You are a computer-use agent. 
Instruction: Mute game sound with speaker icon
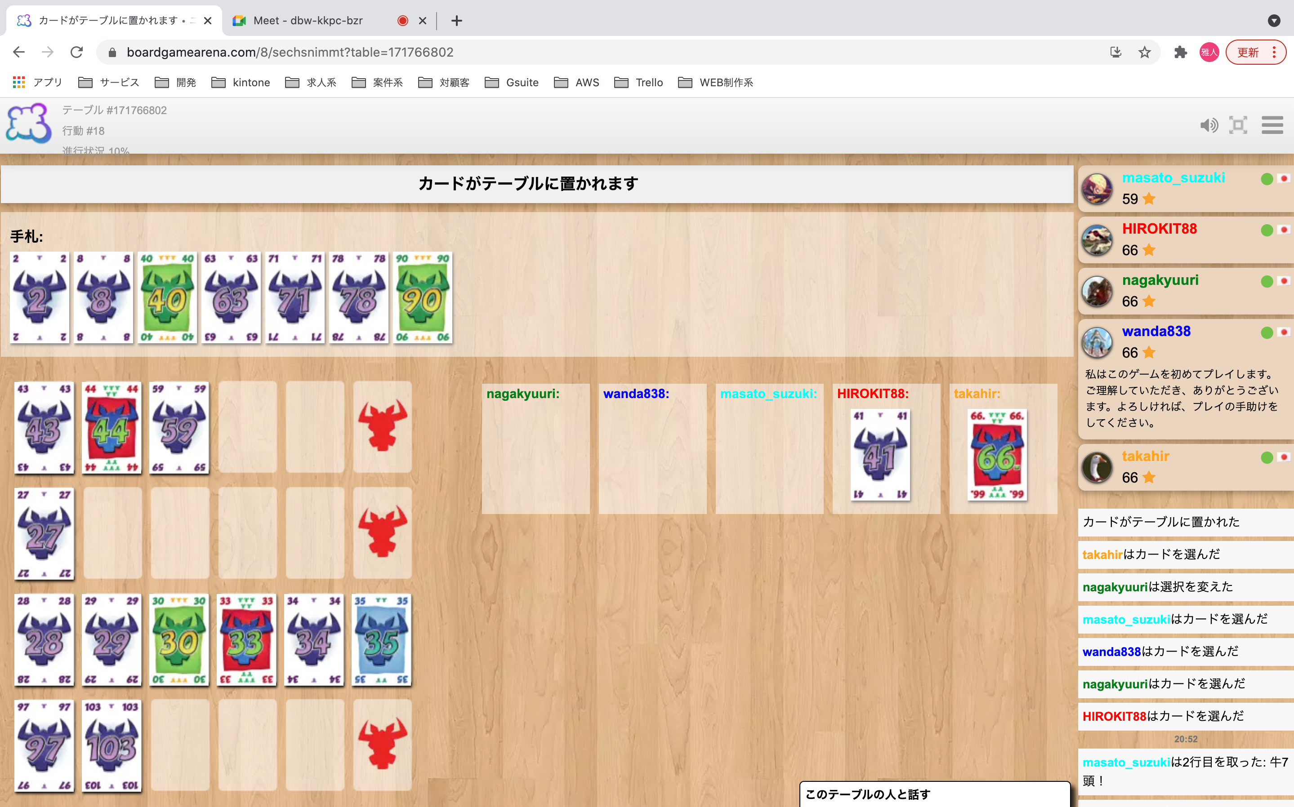1209,125
